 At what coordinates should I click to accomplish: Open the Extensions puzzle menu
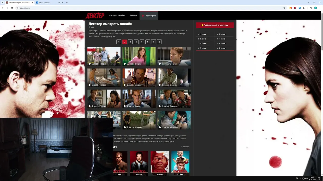click(x=304, y=8)
